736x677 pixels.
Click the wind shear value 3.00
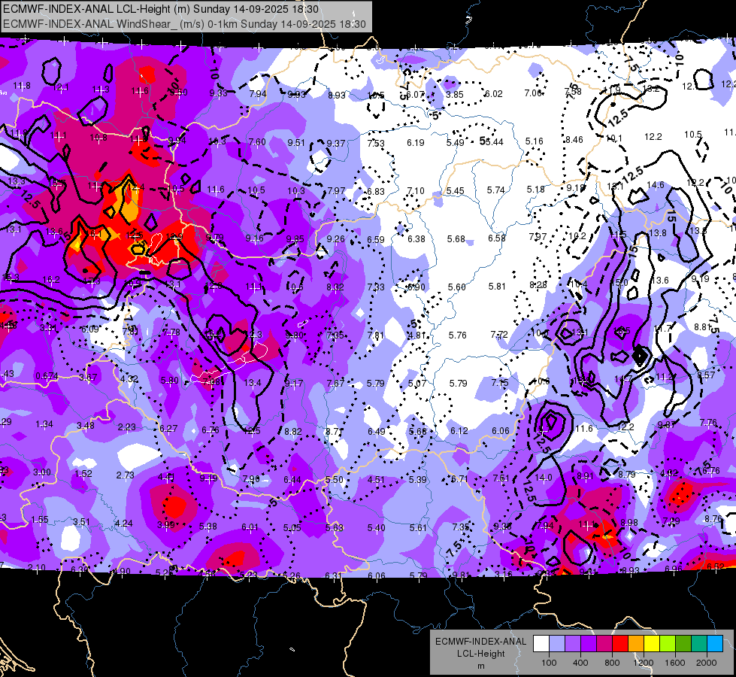[x=42, y=472]
